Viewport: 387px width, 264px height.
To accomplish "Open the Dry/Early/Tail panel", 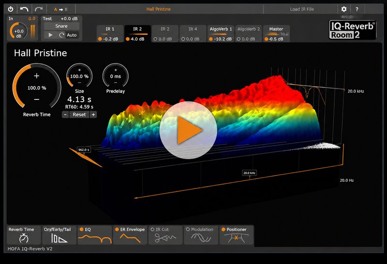I will pos(59,235).
